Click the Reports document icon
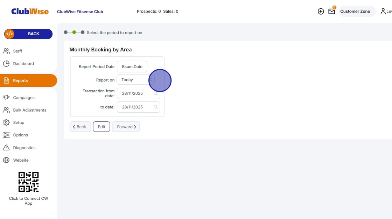The height and width of the screenshot is (219, 392). tap(6, 80)
